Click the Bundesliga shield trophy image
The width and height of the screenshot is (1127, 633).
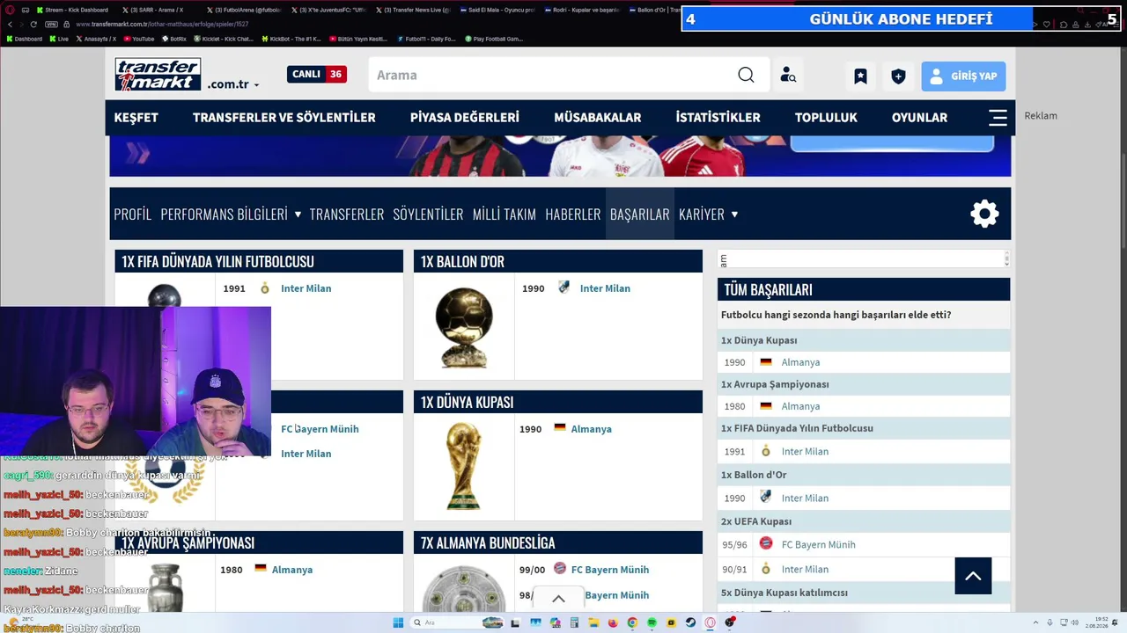pos(464,589)
